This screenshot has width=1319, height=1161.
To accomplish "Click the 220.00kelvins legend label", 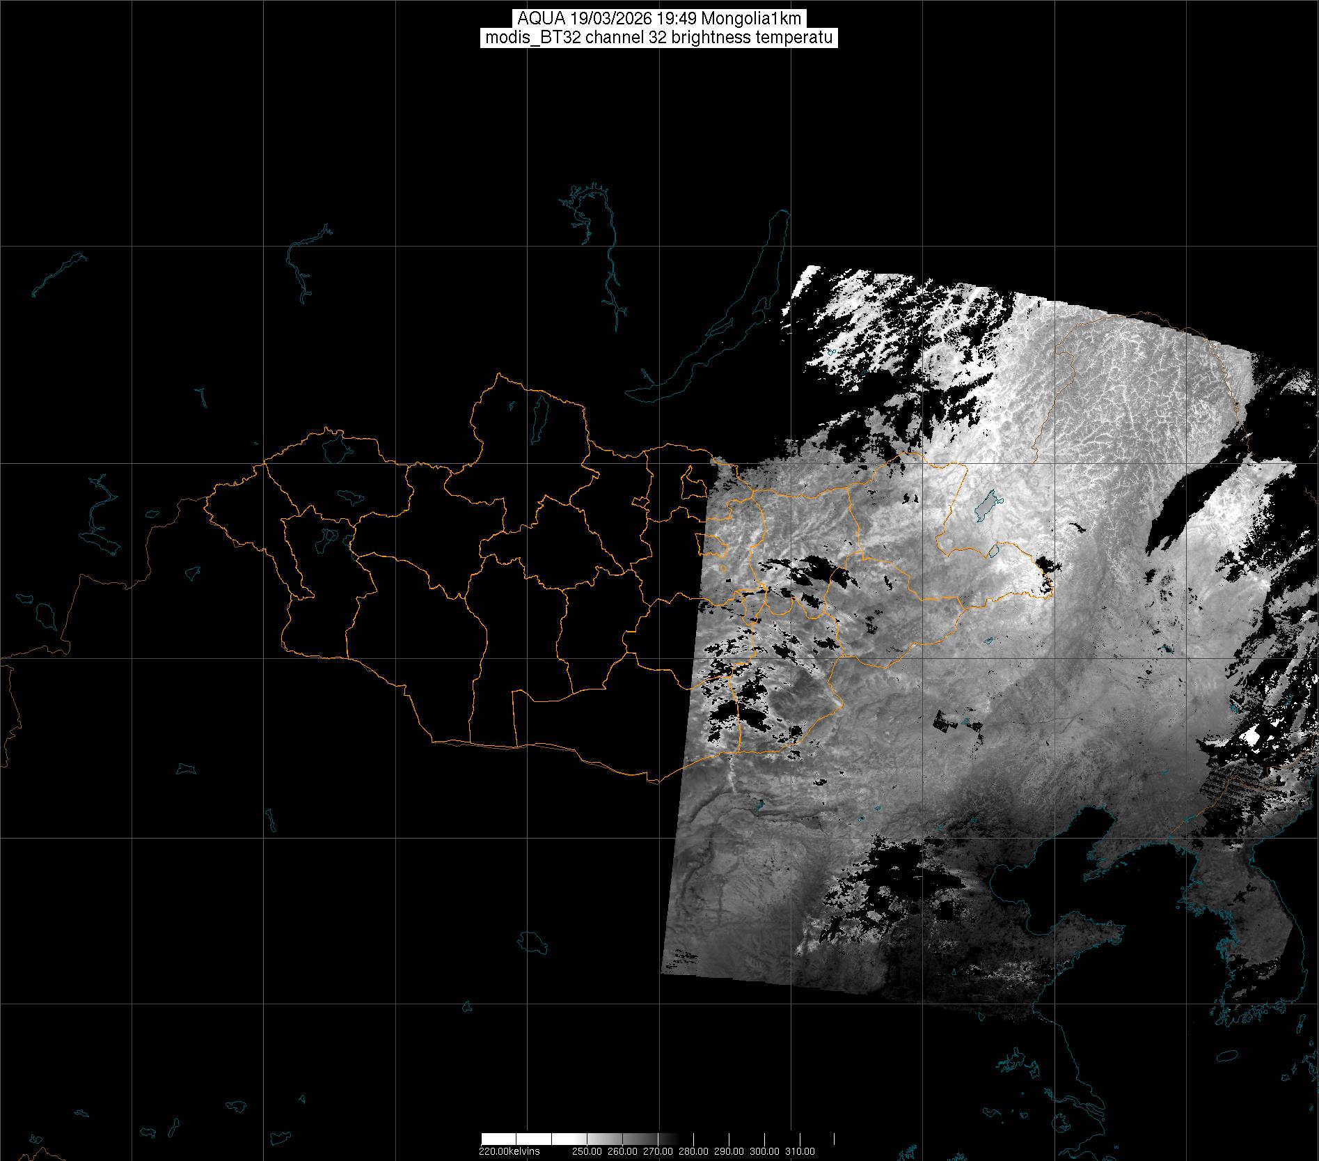I will point(509,1151).
